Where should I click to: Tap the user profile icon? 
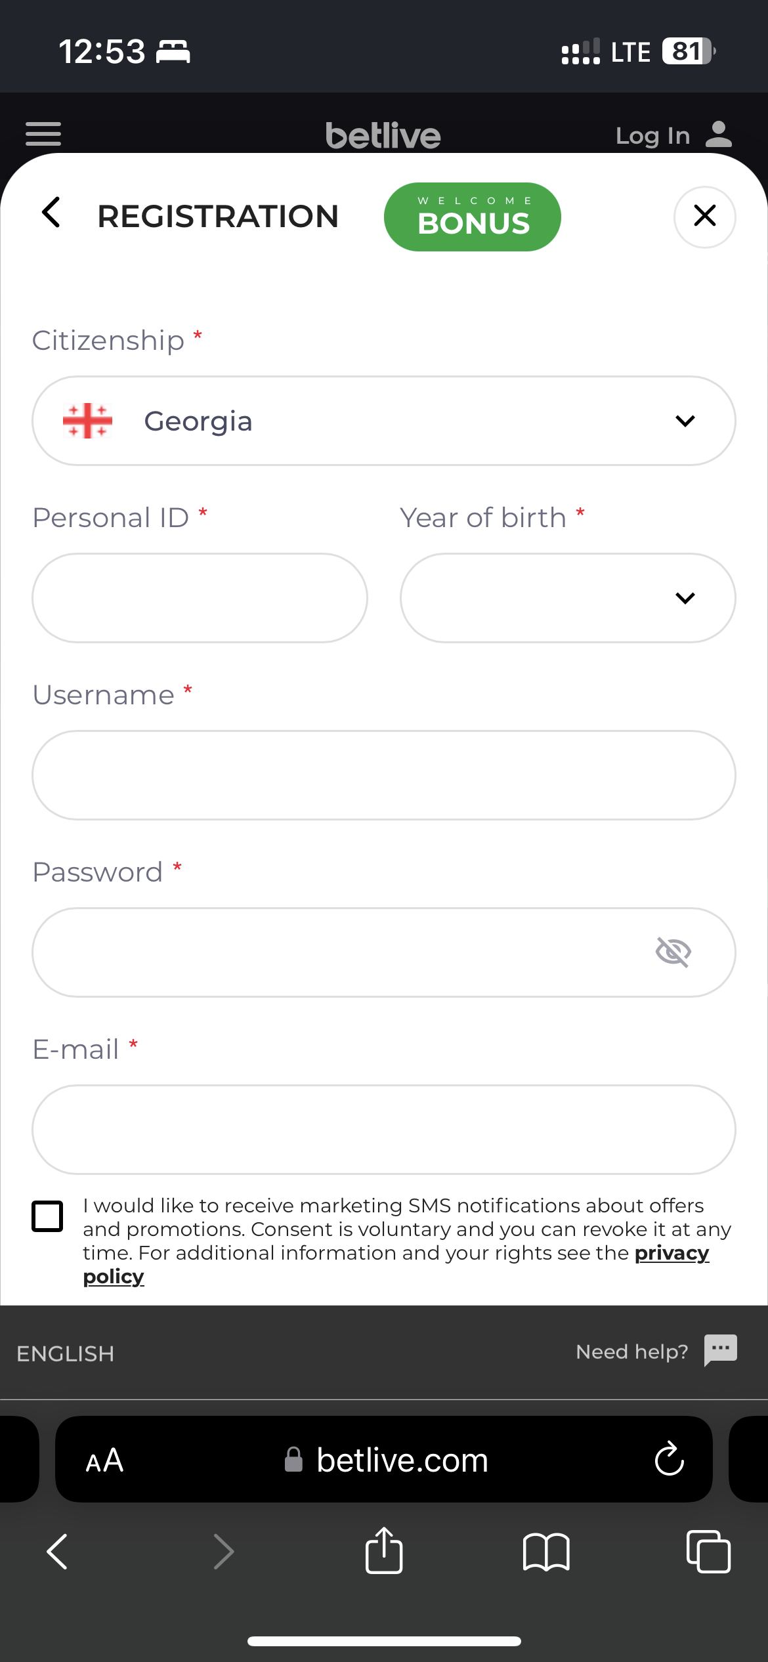pos(719,135)
